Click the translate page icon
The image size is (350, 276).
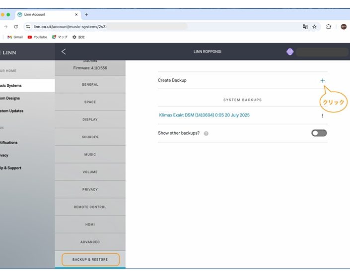tap(305, 27)
